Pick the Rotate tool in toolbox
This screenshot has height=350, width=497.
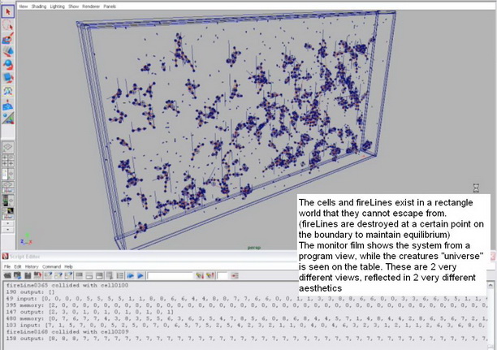pyautogui.click(x=7, y=65)
